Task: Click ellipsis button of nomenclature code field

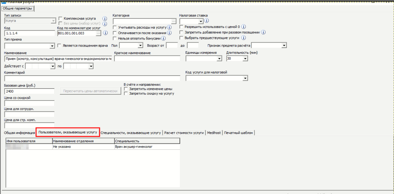Action: 99,33
